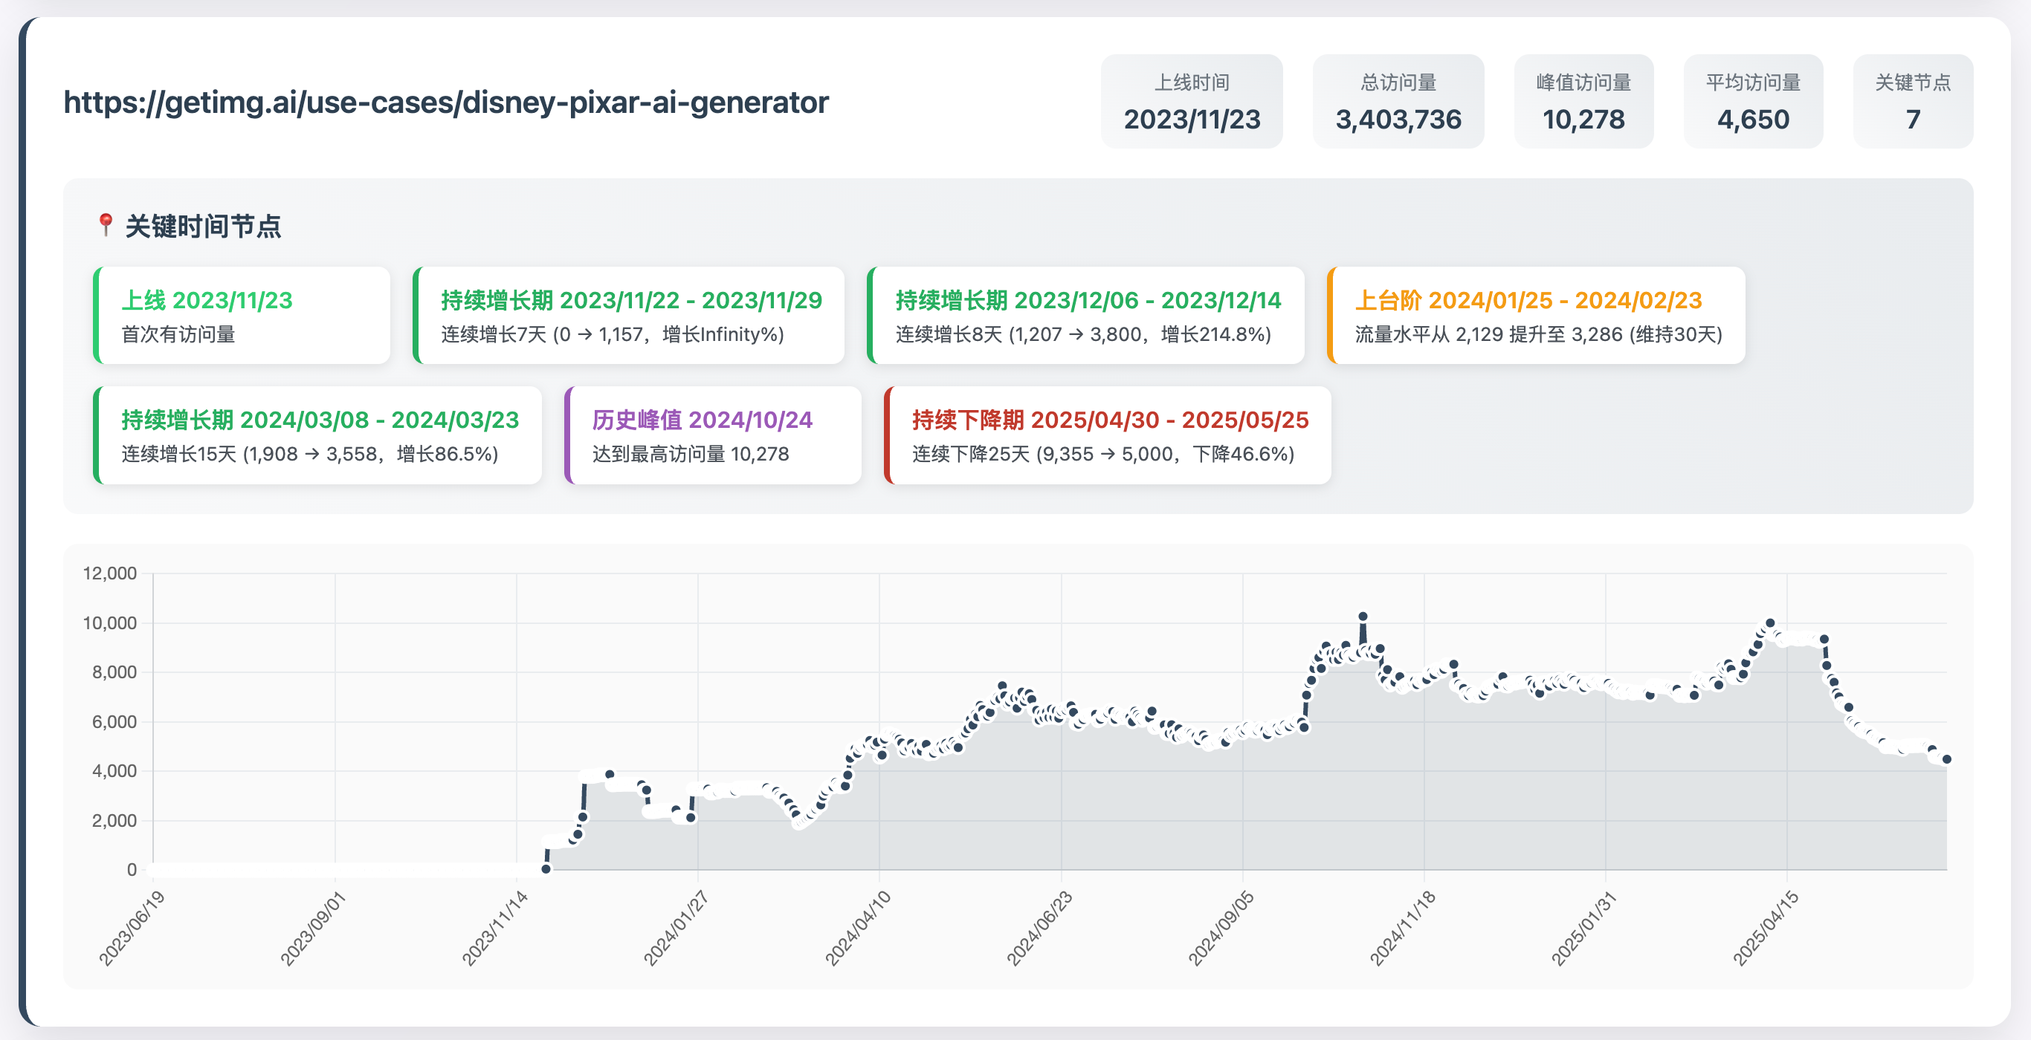Select the 总访问量 3,403,736 stat card
The image size is (2031, 1040).
click(1398, 101)
